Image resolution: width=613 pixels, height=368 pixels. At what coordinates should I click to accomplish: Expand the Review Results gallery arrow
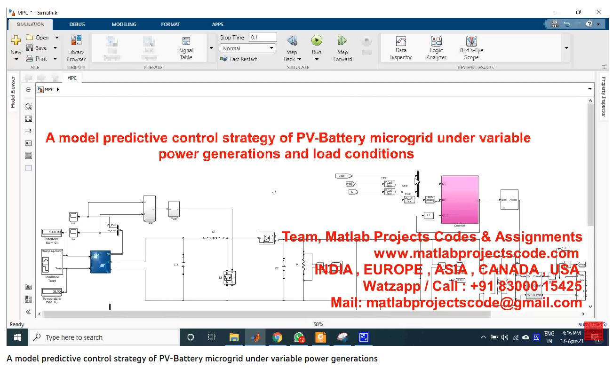point(566,48)
